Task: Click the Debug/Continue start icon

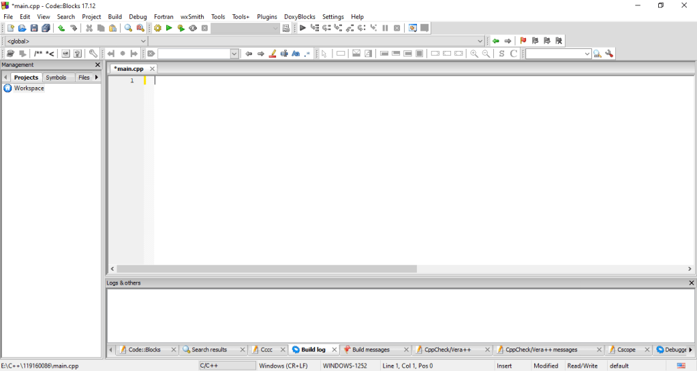Action: [x=303, y=29]
